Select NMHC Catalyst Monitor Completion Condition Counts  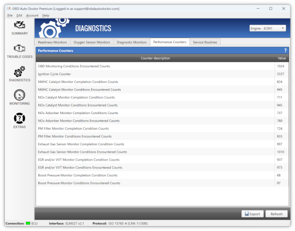point(162,81)
